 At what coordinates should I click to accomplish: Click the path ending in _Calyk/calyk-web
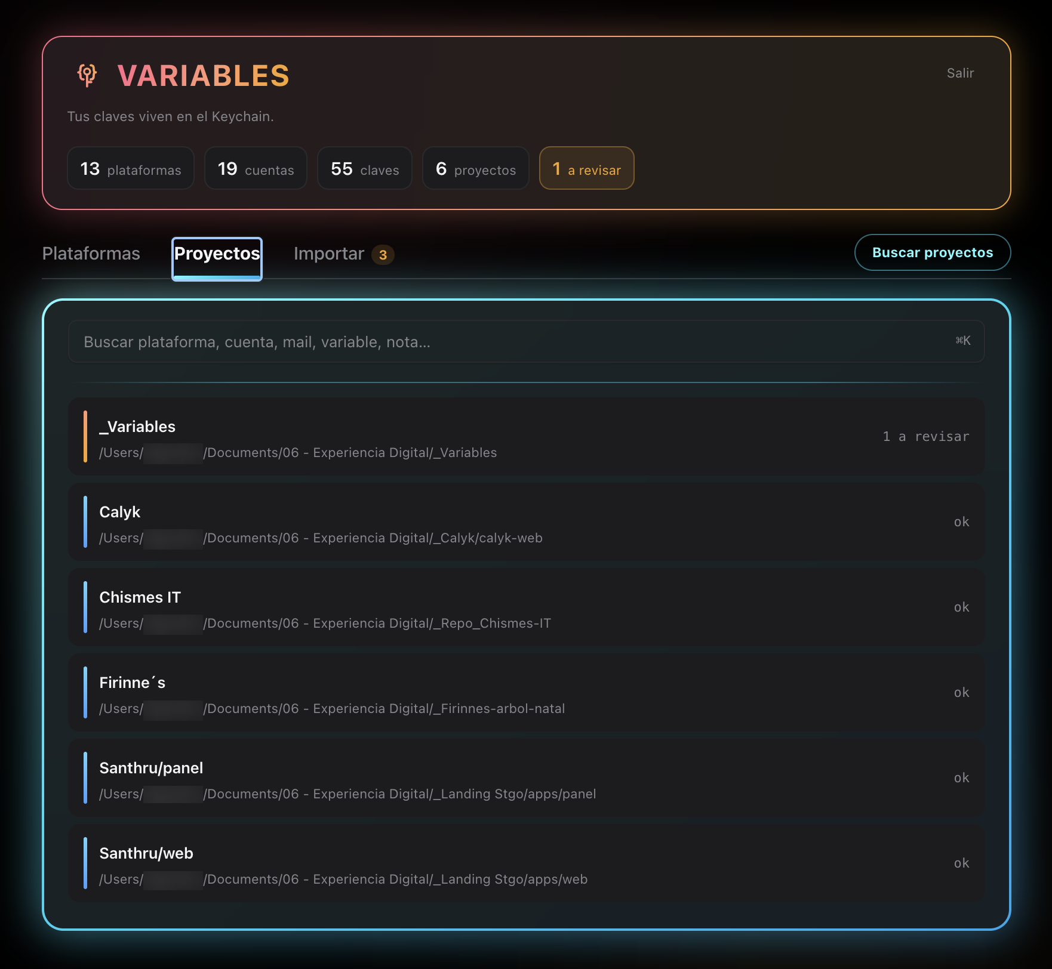pos(321,538)
